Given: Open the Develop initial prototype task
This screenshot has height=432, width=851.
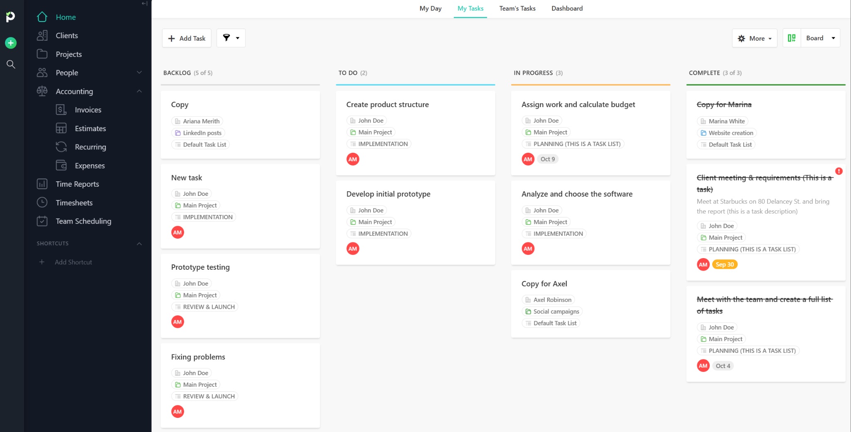Looking at the screenshot, I should pos(388,194).
